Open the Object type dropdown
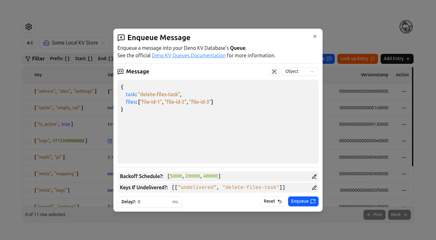436x240 pixels. (x=299, y=72)
